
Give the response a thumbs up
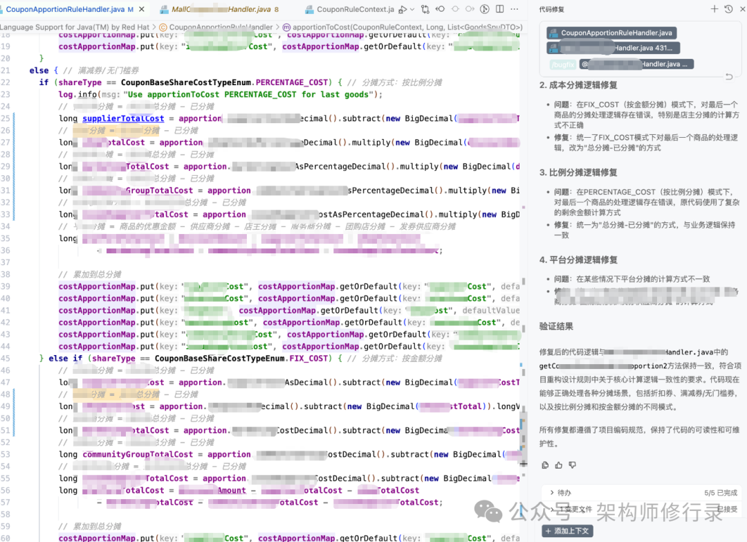pyautogui.click(x=559, y=465)
